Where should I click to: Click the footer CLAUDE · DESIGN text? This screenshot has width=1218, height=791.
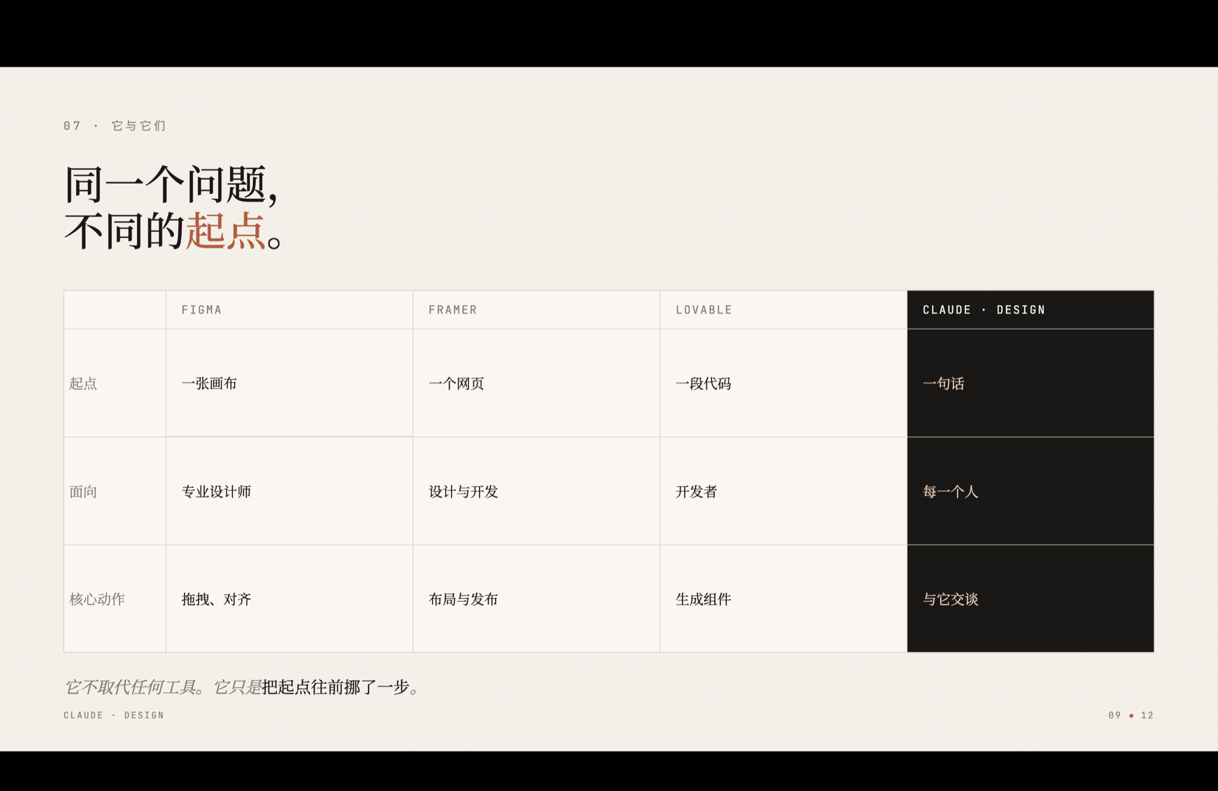114,715
